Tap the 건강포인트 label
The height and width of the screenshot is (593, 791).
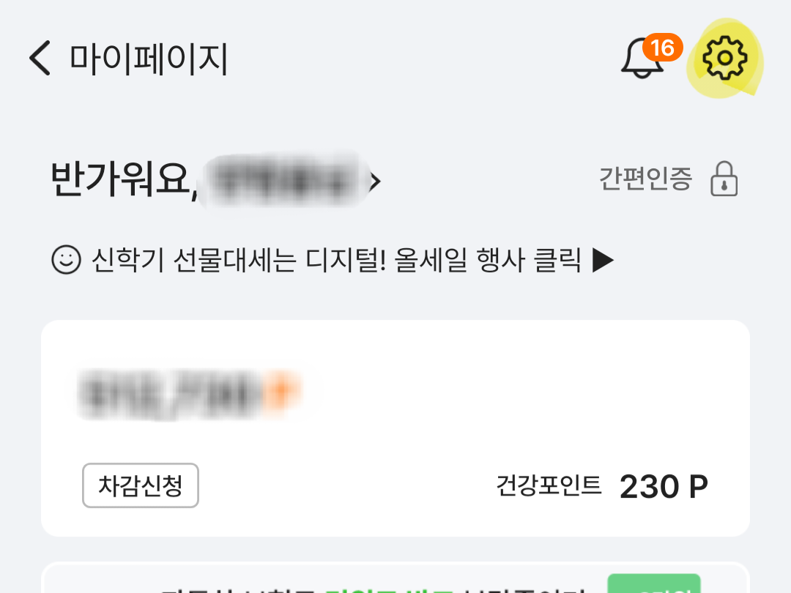[x=549, y=485]
